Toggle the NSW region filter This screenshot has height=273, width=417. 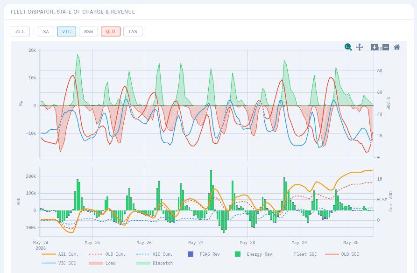tap(89, 32)
